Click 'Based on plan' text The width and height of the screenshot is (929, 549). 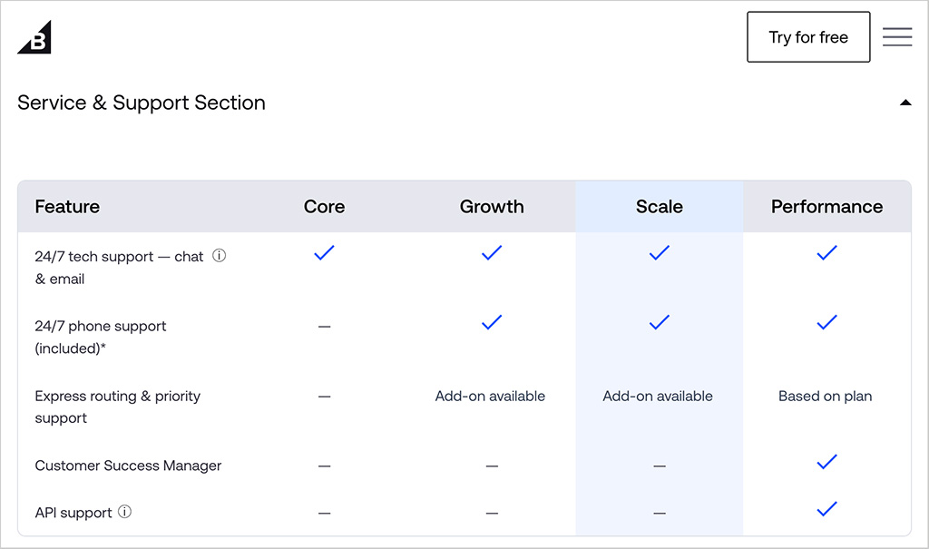coord(826,396)
